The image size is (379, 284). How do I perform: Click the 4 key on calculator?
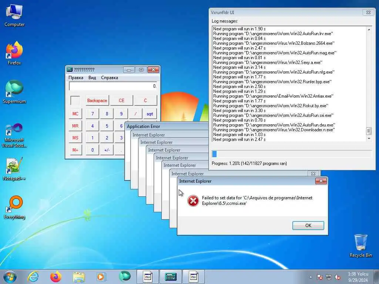(92, 126)
